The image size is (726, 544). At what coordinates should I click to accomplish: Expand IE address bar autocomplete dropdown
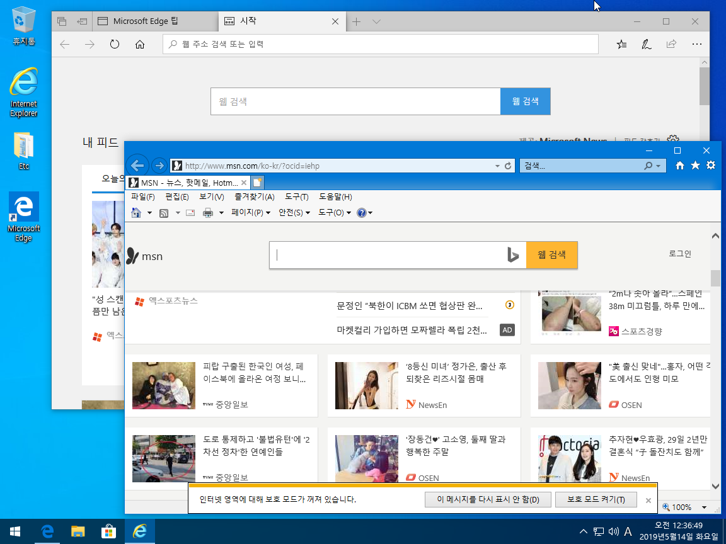497,166
